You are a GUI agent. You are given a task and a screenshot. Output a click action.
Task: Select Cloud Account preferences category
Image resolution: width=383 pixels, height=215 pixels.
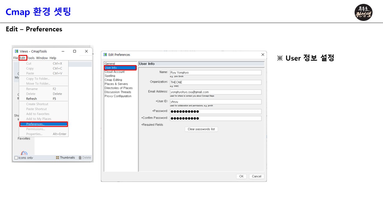coord(120,72)
